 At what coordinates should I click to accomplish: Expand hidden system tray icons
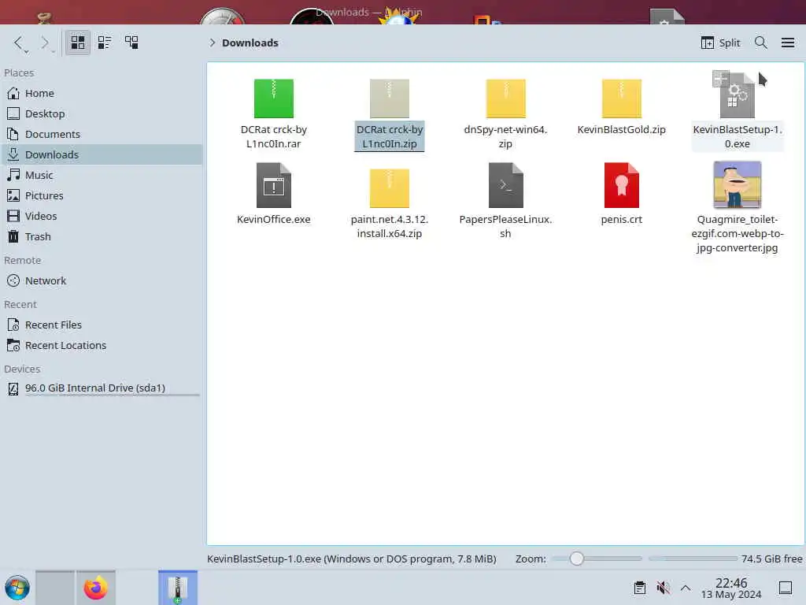pos(686,588)
